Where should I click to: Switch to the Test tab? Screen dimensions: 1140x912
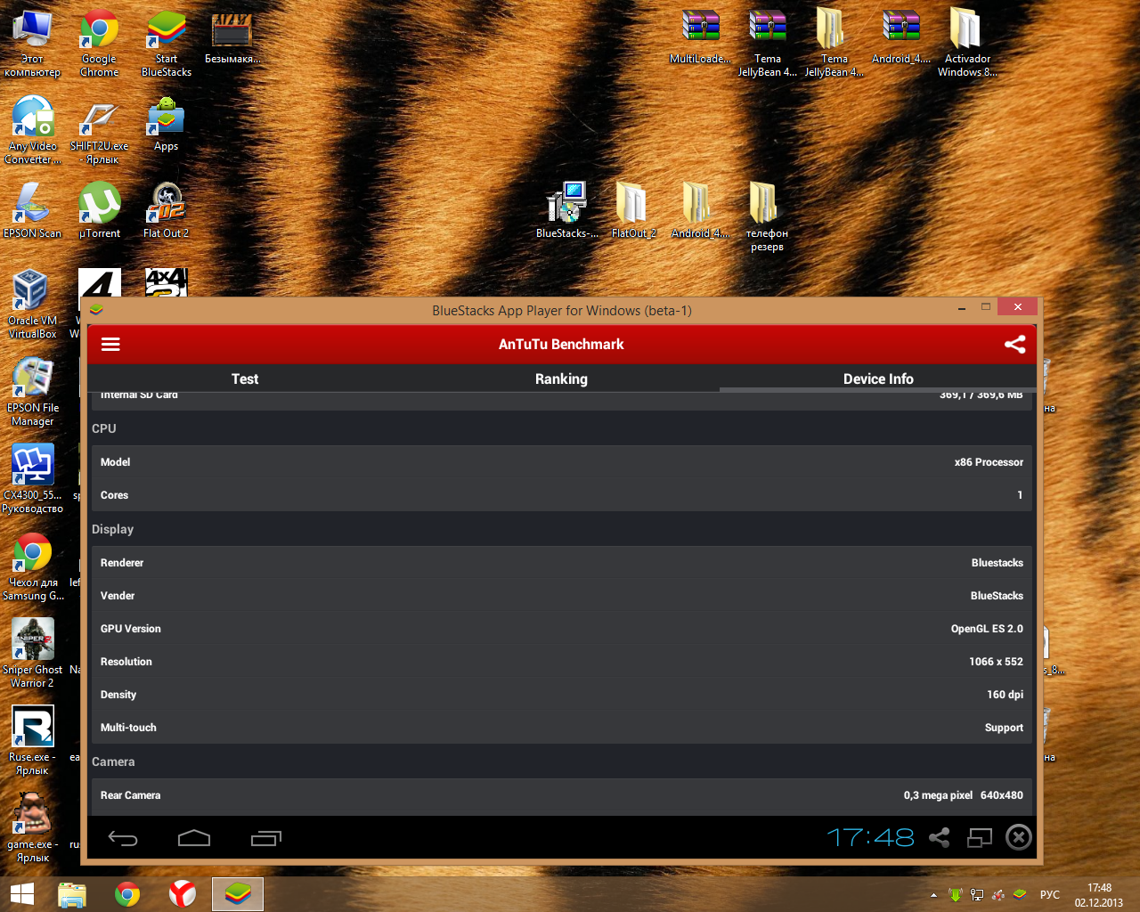[x=245, y=379]
